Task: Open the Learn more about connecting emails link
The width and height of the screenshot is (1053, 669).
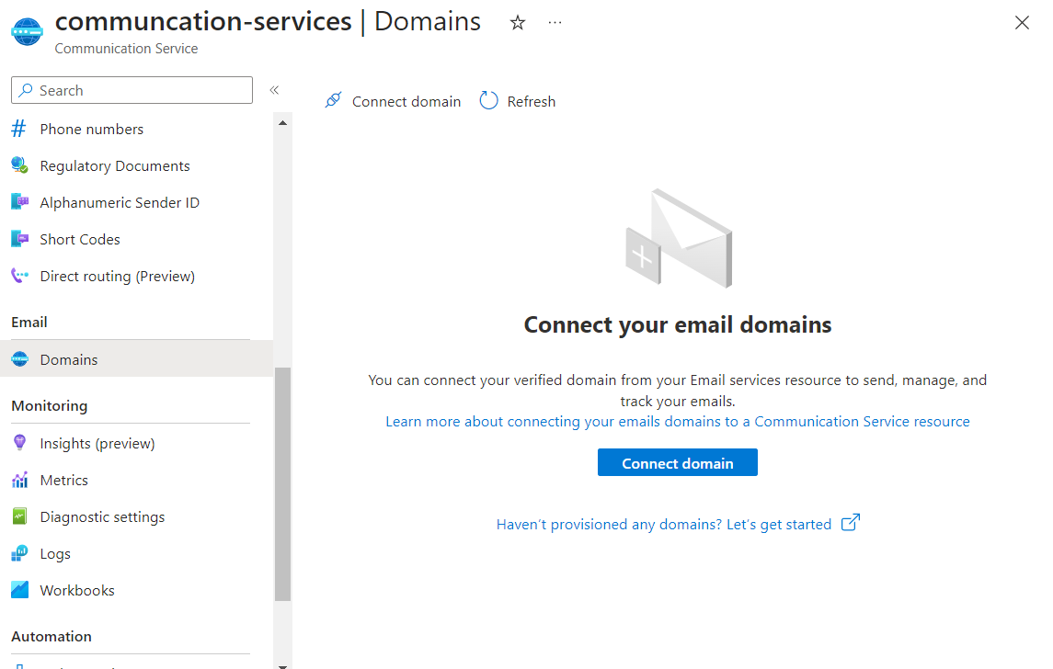Action: pos(678,422)
